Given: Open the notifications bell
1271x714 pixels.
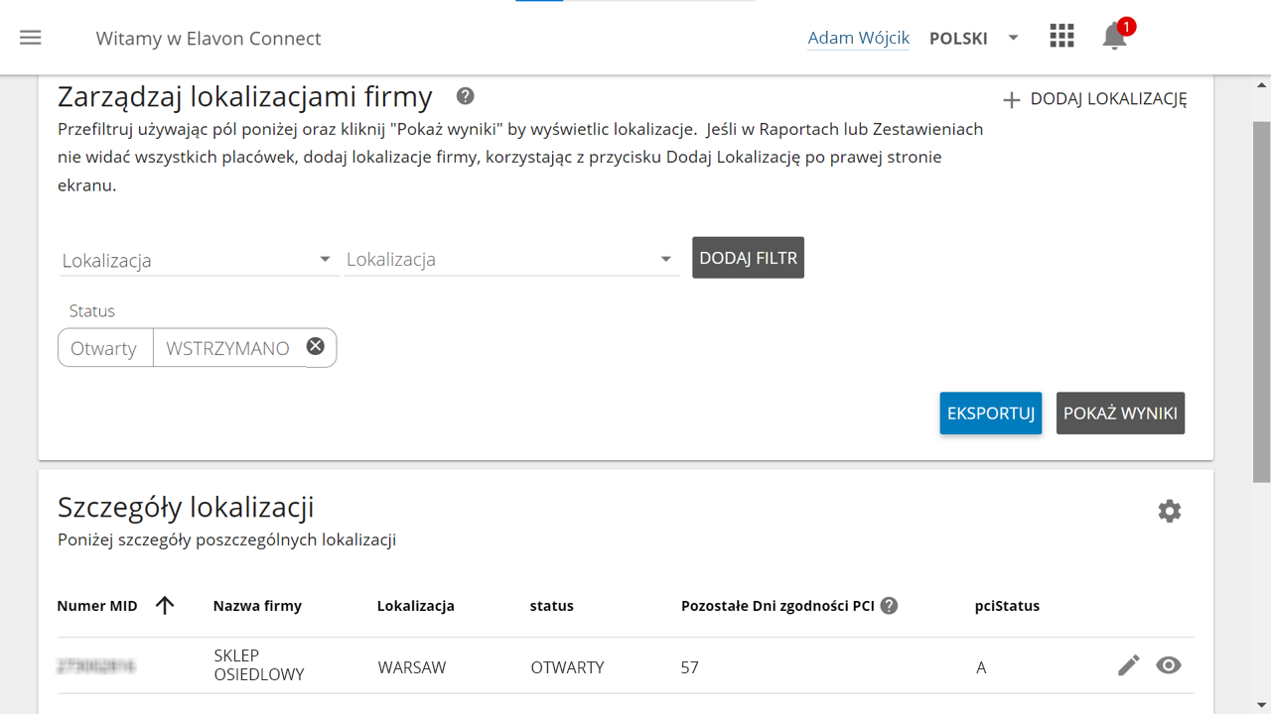Looking at the screenshot, I should click(1114, 37).
